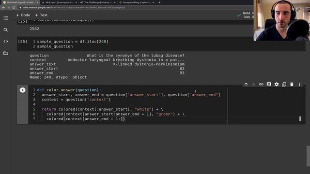310x174 pixels.
Task: Add a new Text cell
Action: click(41, 15)
